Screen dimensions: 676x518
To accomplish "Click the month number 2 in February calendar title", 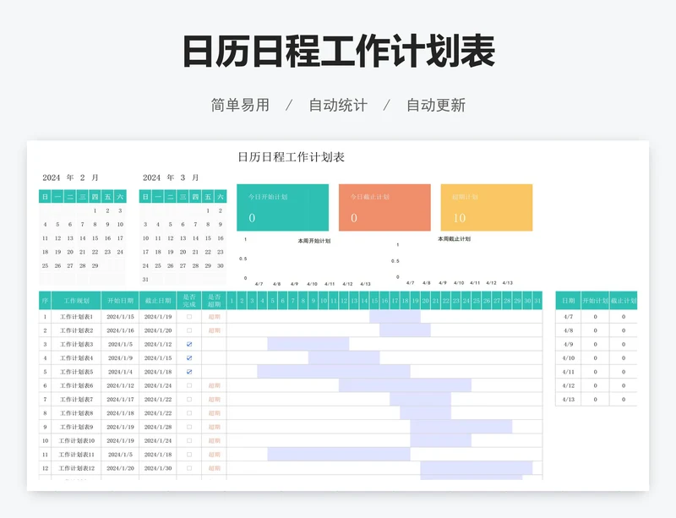I will coord(83,177).
